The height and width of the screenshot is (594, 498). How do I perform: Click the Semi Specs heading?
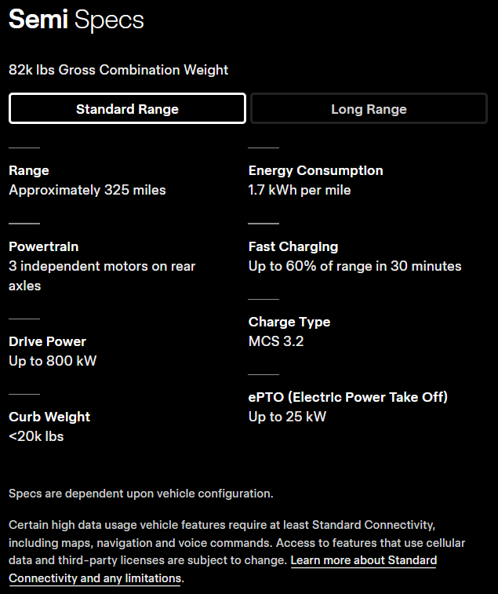click(76, 20)
